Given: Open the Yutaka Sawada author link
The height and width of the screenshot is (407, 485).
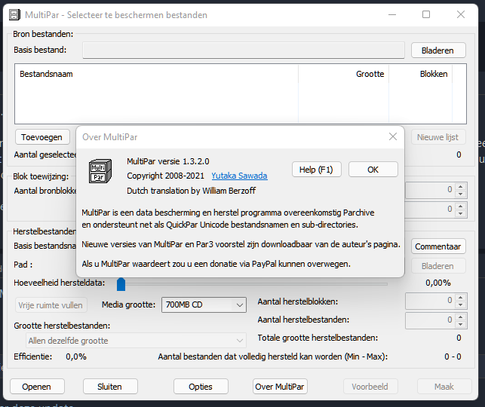Looking at the screenshot, I should pyautogui.click(x=239, y=176).
